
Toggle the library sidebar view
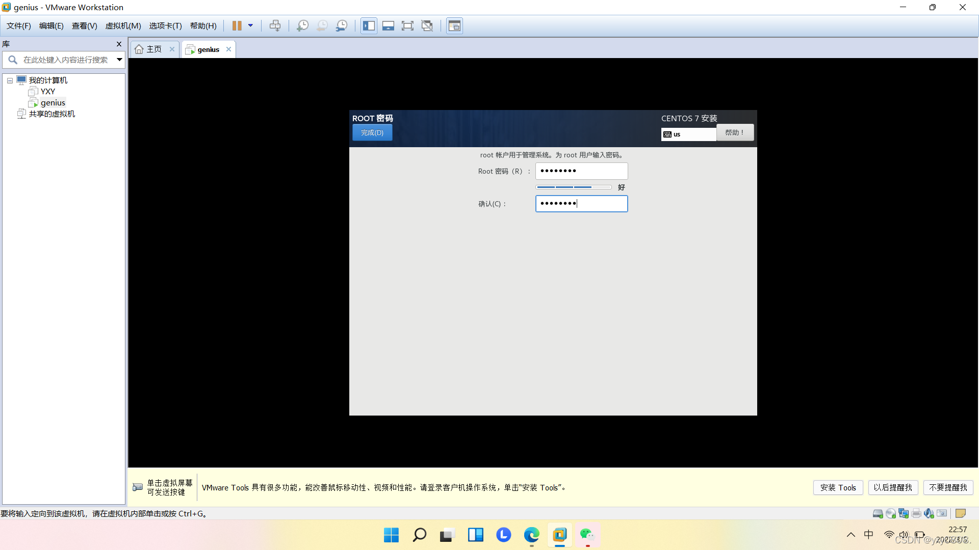[x=369, y=26]
